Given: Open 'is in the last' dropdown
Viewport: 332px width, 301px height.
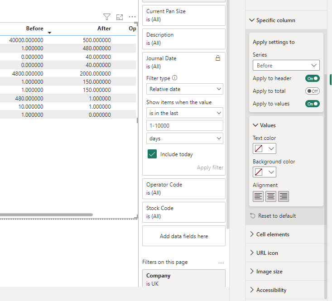Looking at the screenshot, I should click(185, 113).
